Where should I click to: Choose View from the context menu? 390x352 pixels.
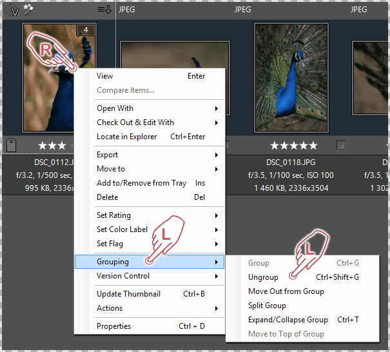[150, 76]
